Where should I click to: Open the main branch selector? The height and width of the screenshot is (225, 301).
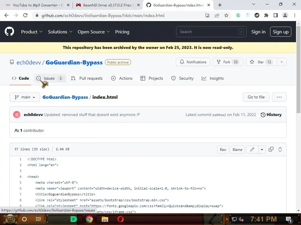pos(25,97)
